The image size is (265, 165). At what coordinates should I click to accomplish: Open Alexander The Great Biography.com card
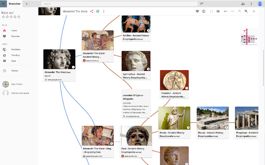(98, 142)
